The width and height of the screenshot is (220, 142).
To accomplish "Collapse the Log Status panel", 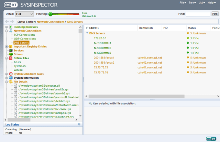I will (x=79, y=124).
